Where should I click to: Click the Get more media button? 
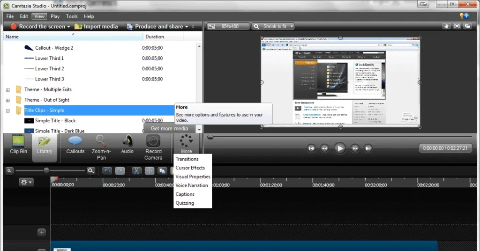[x=169, y=128]
